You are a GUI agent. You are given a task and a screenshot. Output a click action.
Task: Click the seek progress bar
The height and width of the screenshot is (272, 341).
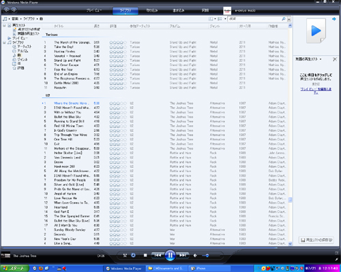tap(170, 248)
